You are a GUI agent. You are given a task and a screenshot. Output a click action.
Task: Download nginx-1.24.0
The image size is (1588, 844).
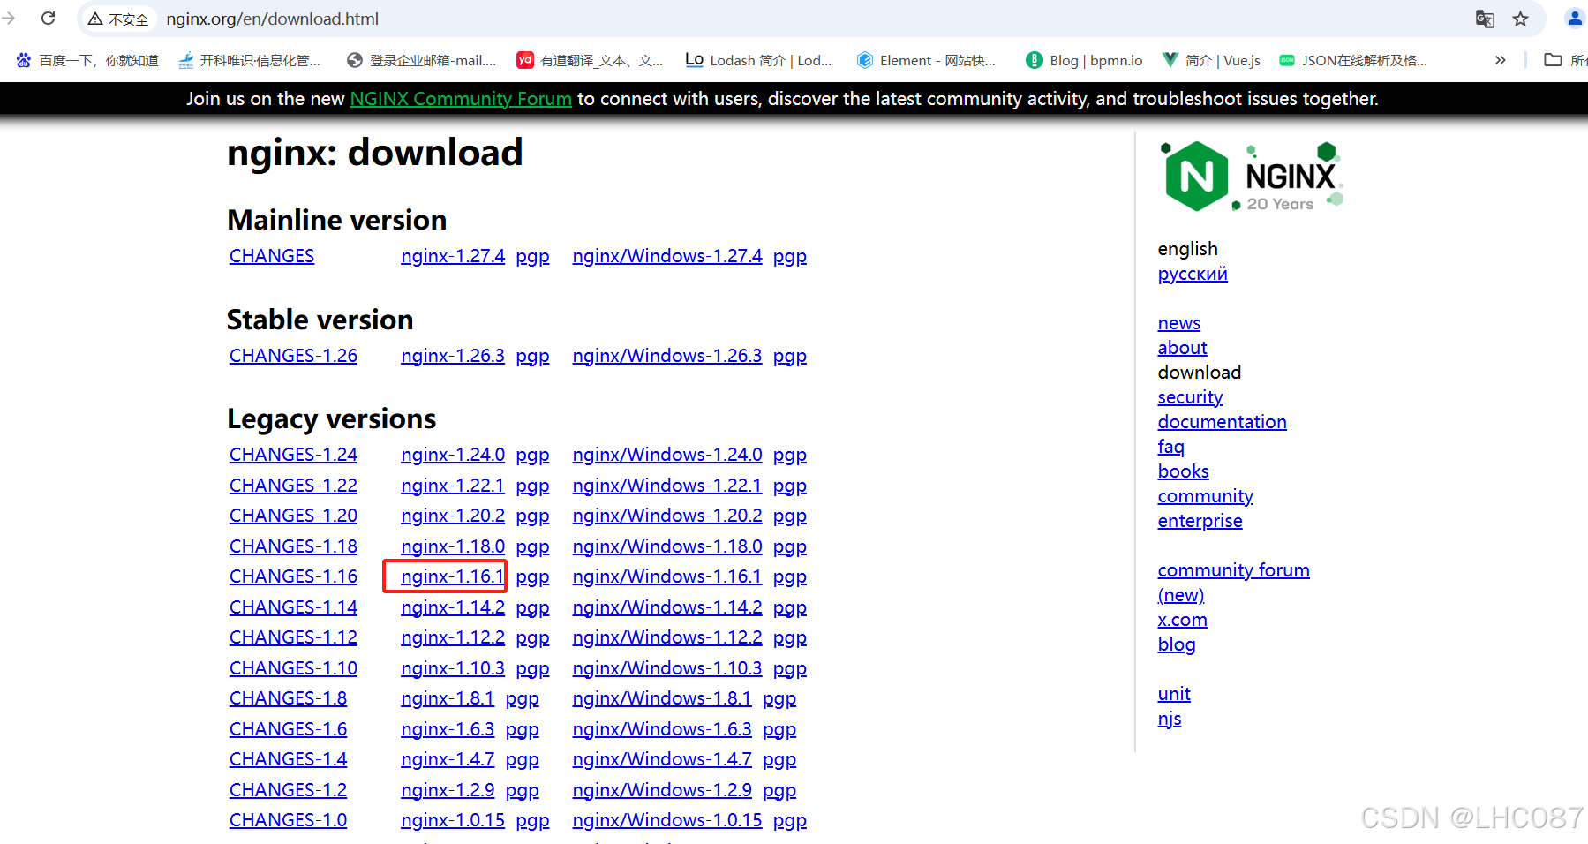(x=453, y=455)
